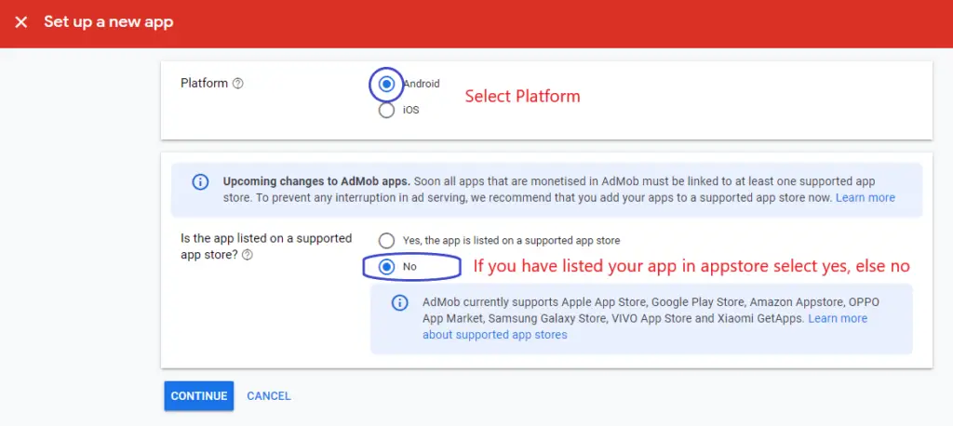953x426 pixels.
Task: Click the 'Platform' label text
Action: pos(204,84)
